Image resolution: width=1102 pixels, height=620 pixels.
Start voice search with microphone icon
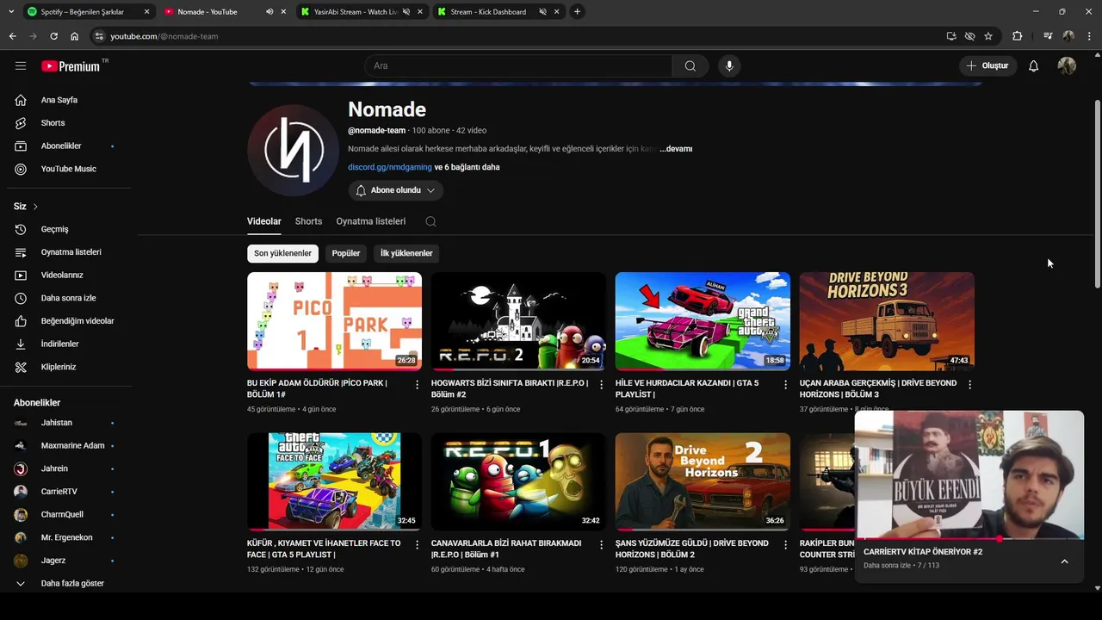click(729, 66)
